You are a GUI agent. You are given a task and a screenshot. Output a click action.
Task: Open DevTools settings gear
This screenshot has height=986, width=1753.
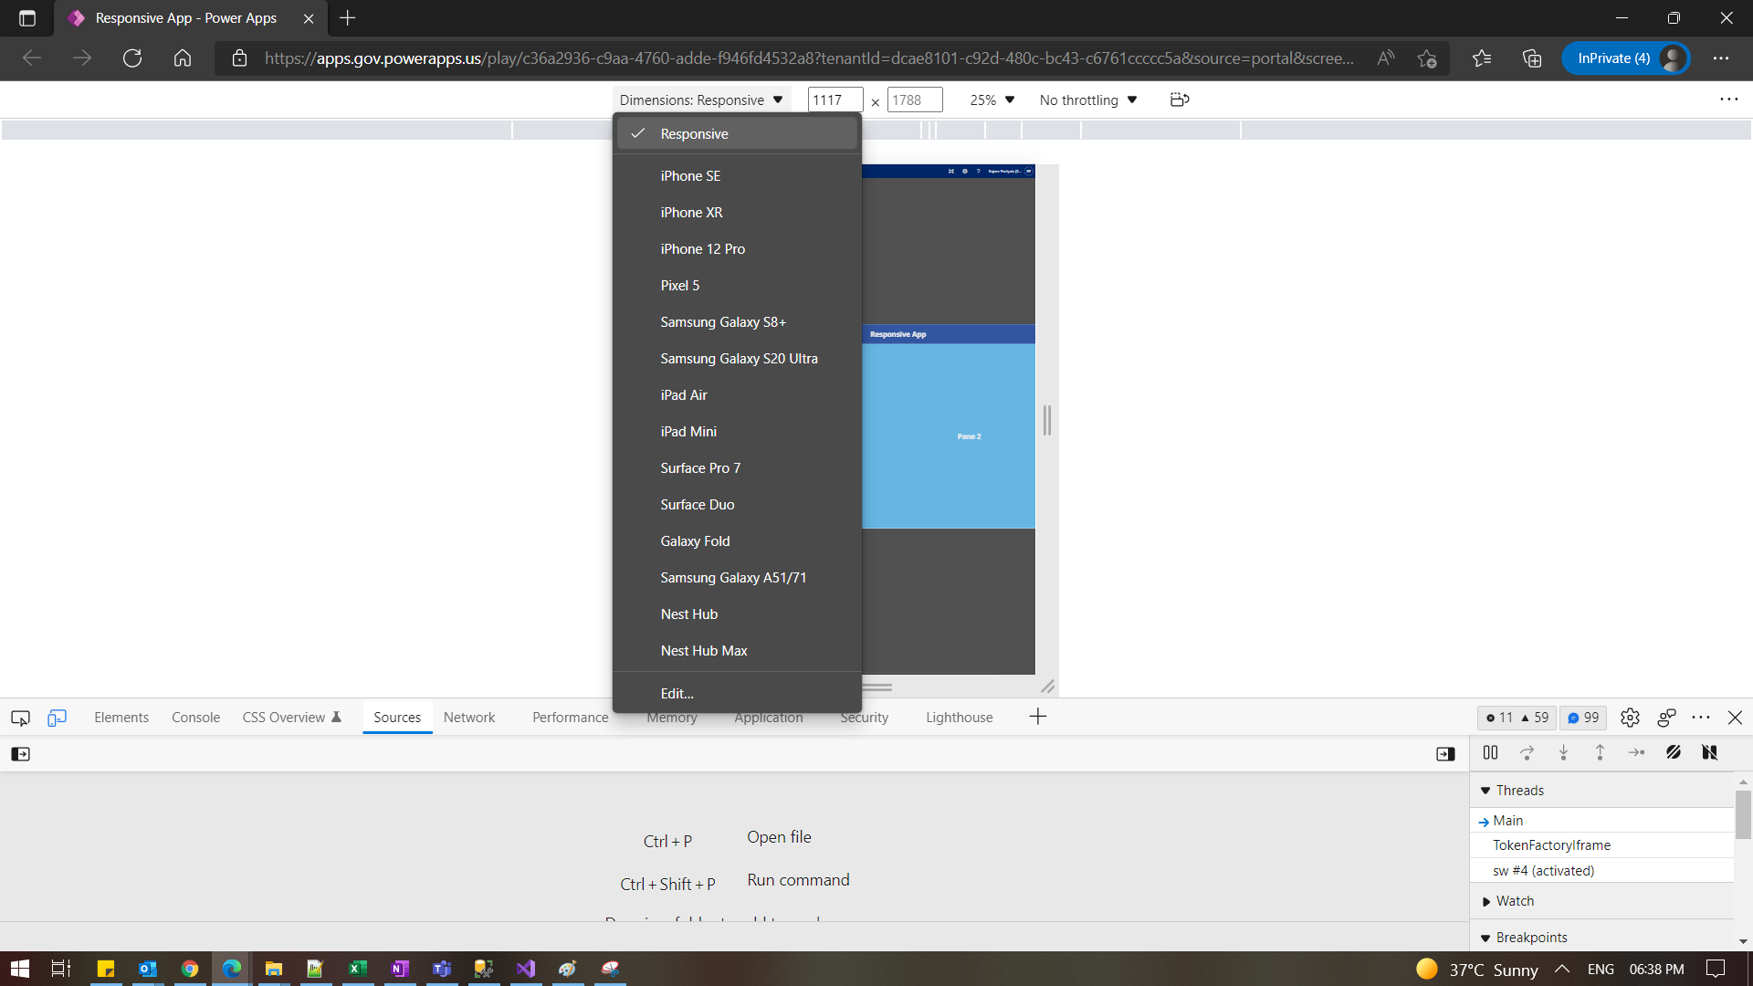pos(1630,718)
